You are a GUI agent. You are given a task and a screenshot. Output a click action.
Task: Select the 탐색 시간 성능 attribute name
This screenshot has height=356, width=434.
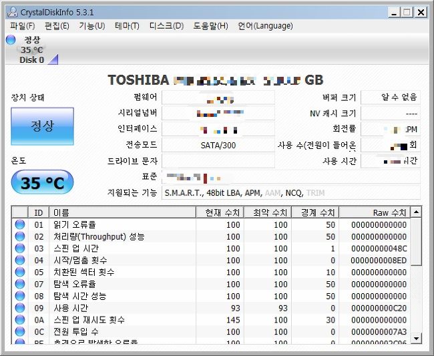[79, 296]
